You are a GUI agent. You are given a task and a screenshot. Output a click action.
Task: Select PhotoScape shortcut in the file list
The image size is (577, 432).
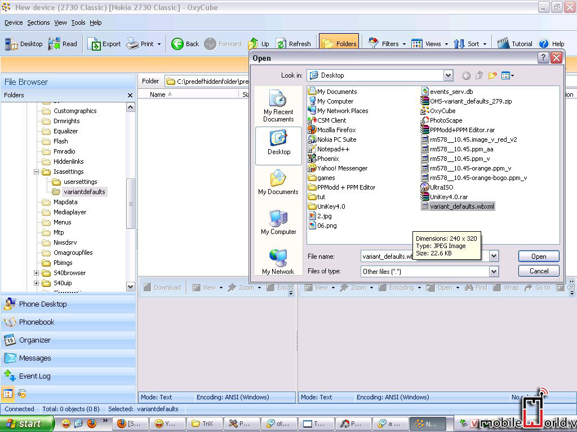pyautogui.click(x=445, y=120)
